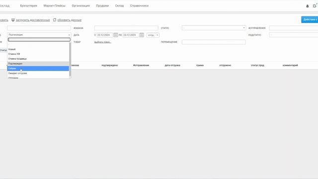Select 'Ожидает отгрузки' option in the list
The image size is (318, 179).
[38, 73]
